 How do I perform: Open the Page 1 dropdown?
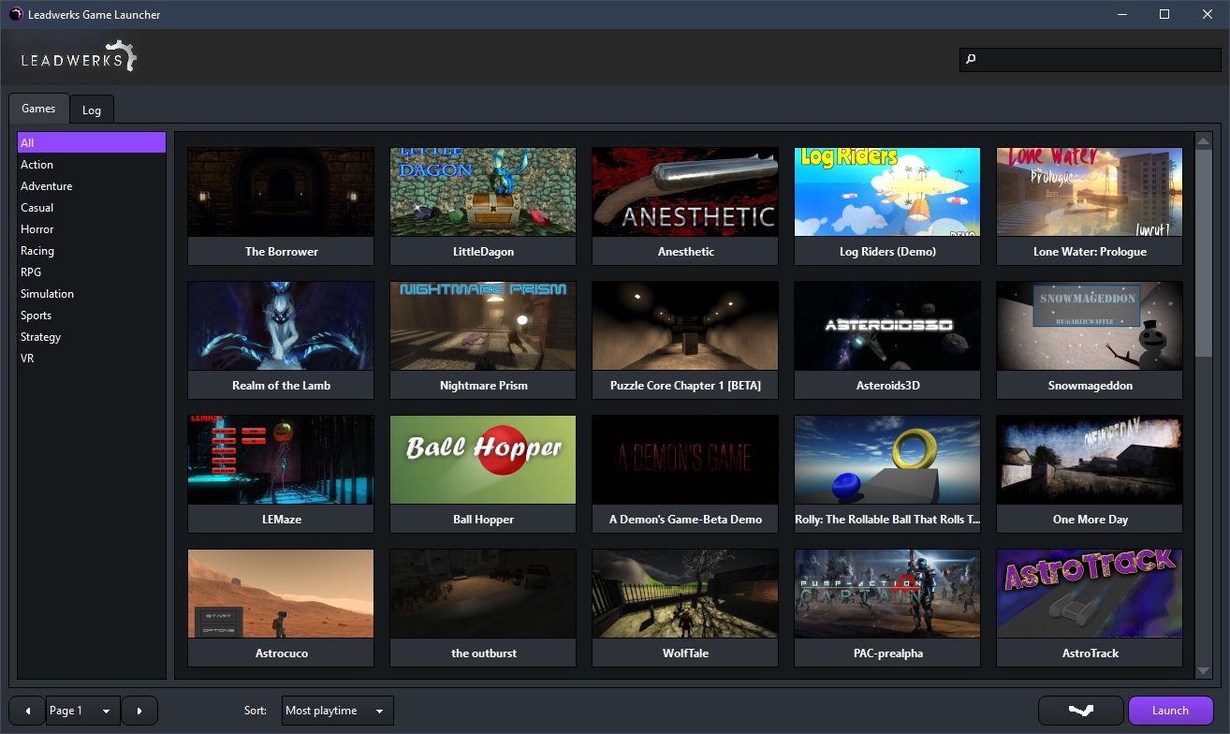coord(83,711)
